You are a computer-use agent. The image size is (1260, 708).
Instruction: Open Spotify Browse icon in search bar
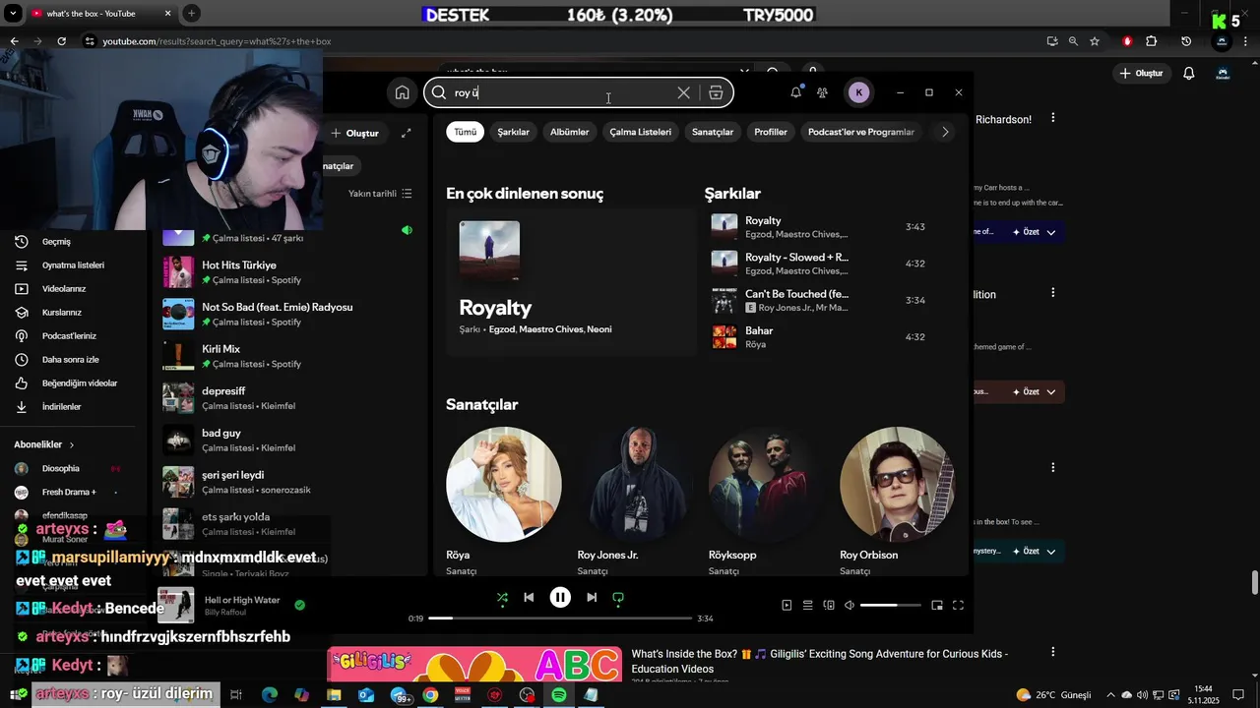(716, 92)
